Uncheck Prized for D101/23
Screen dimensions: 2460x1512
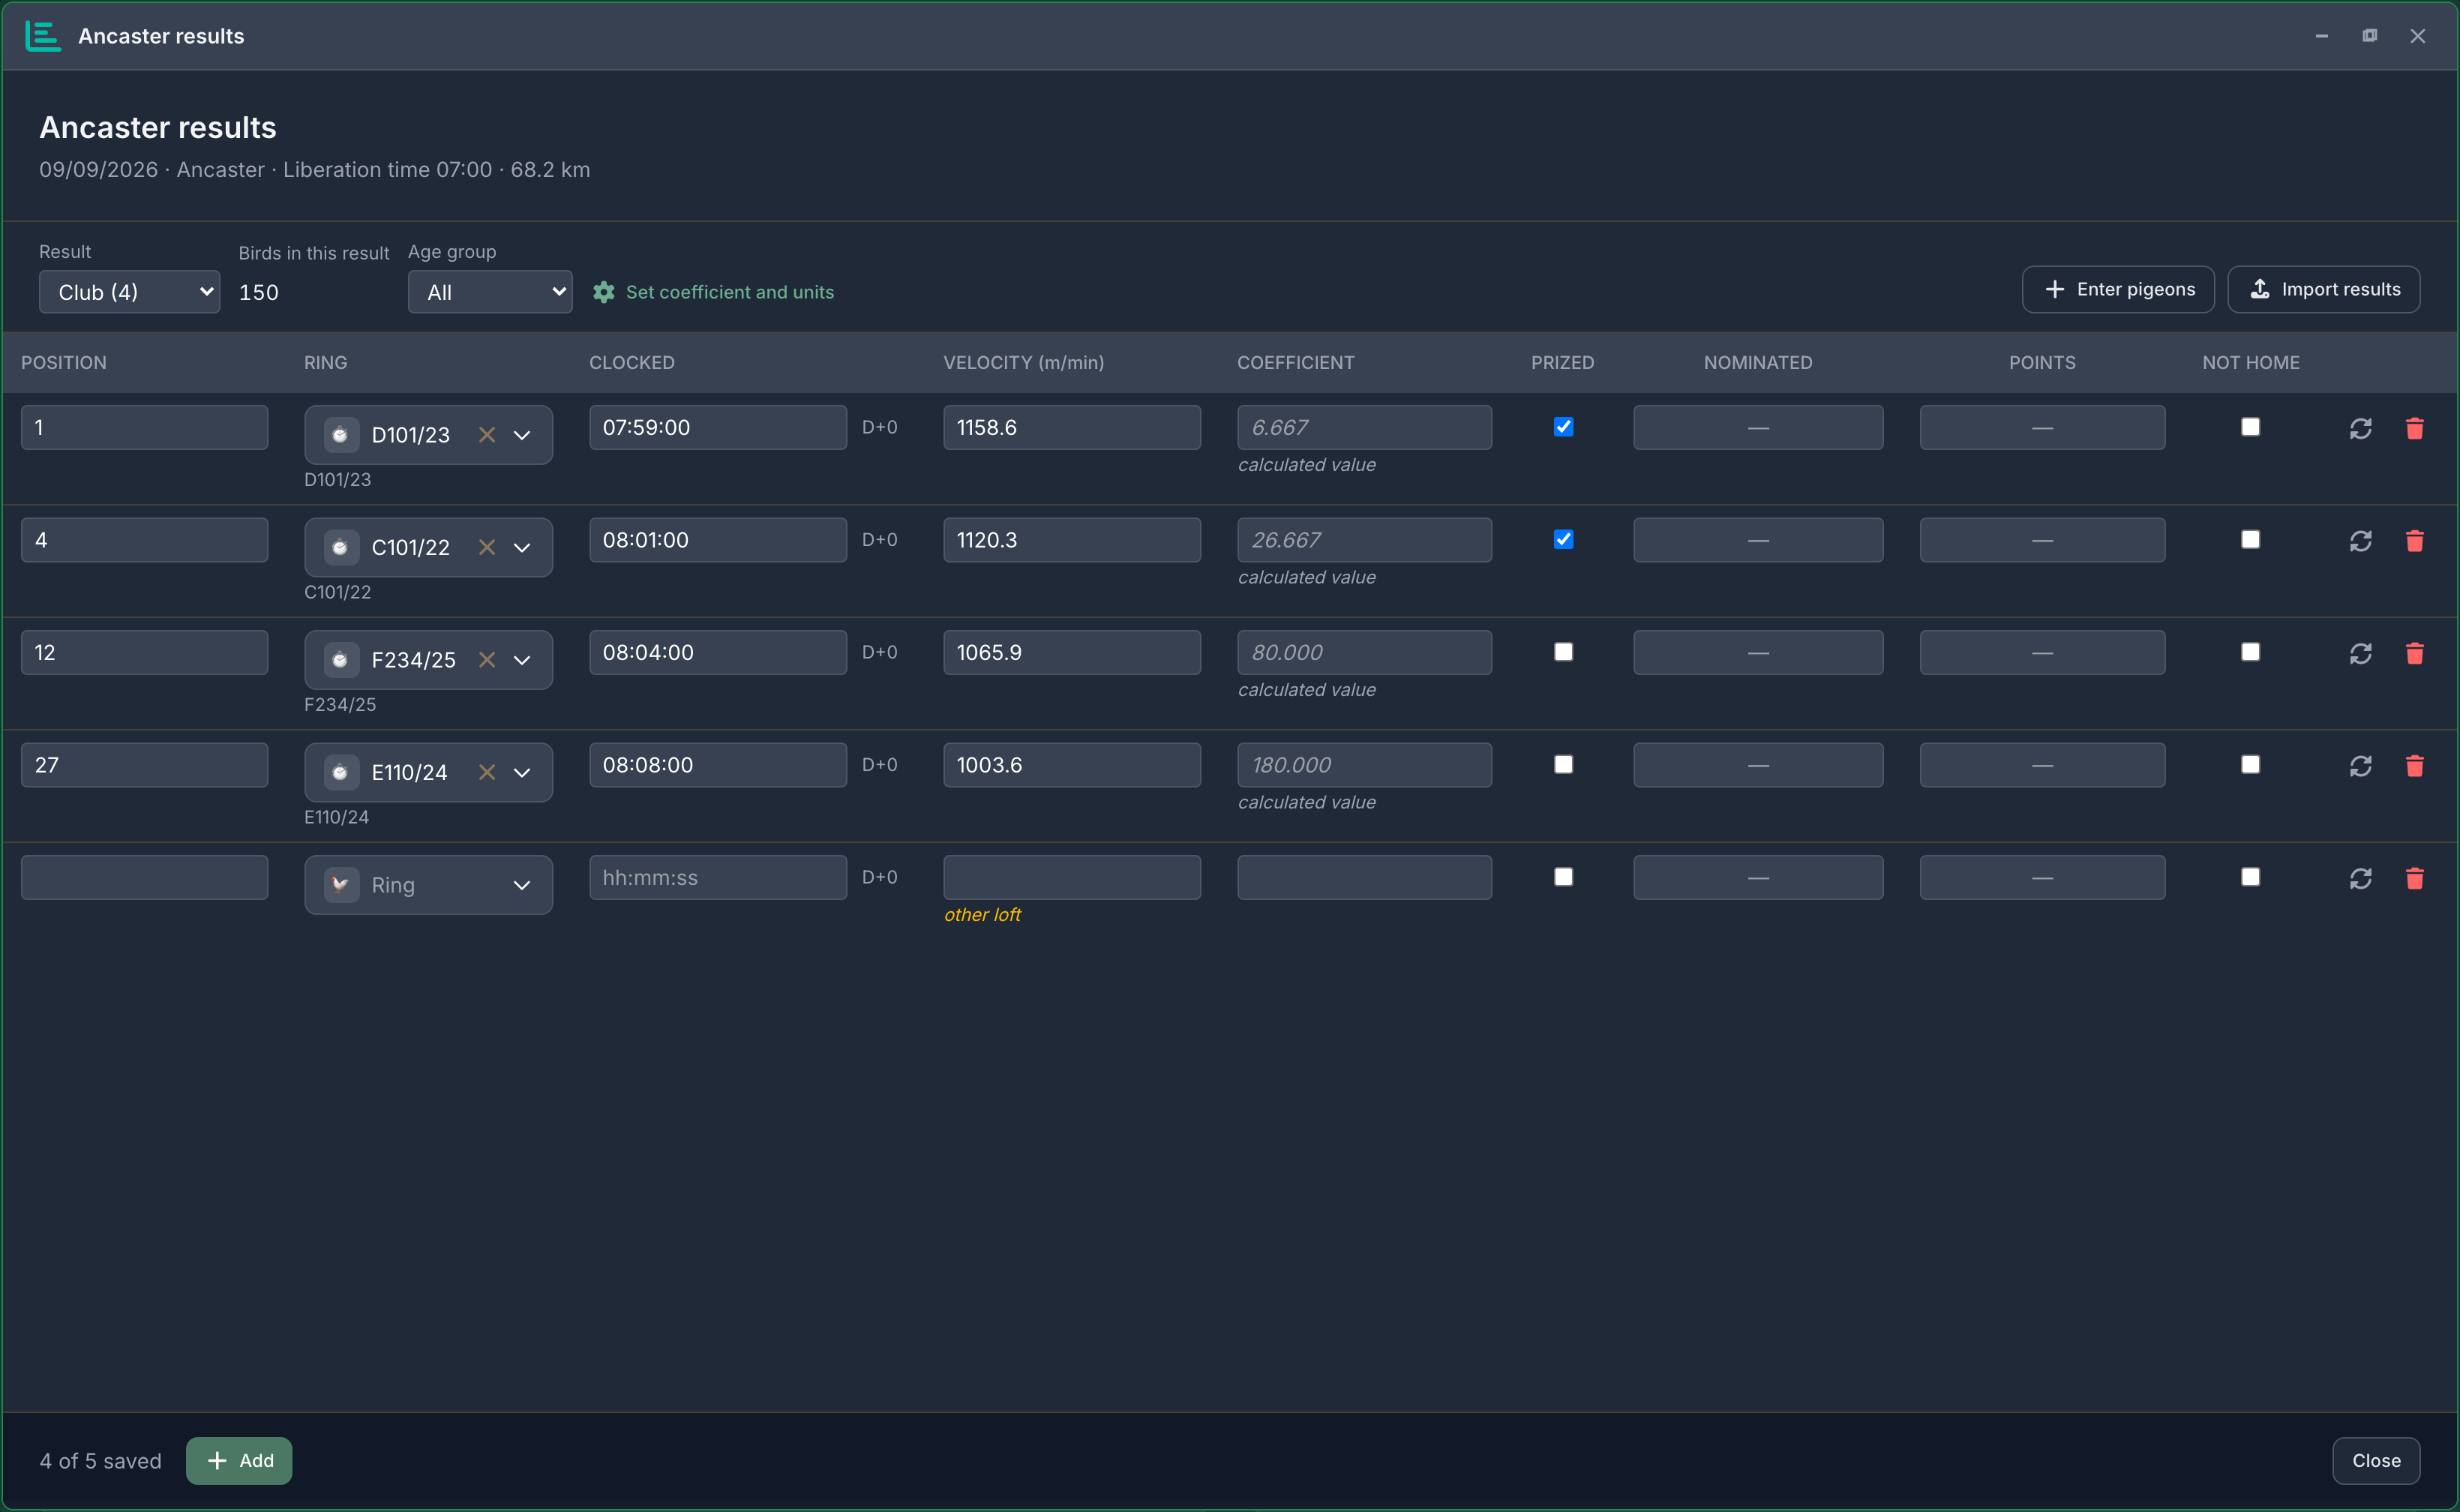point(1563,427)
